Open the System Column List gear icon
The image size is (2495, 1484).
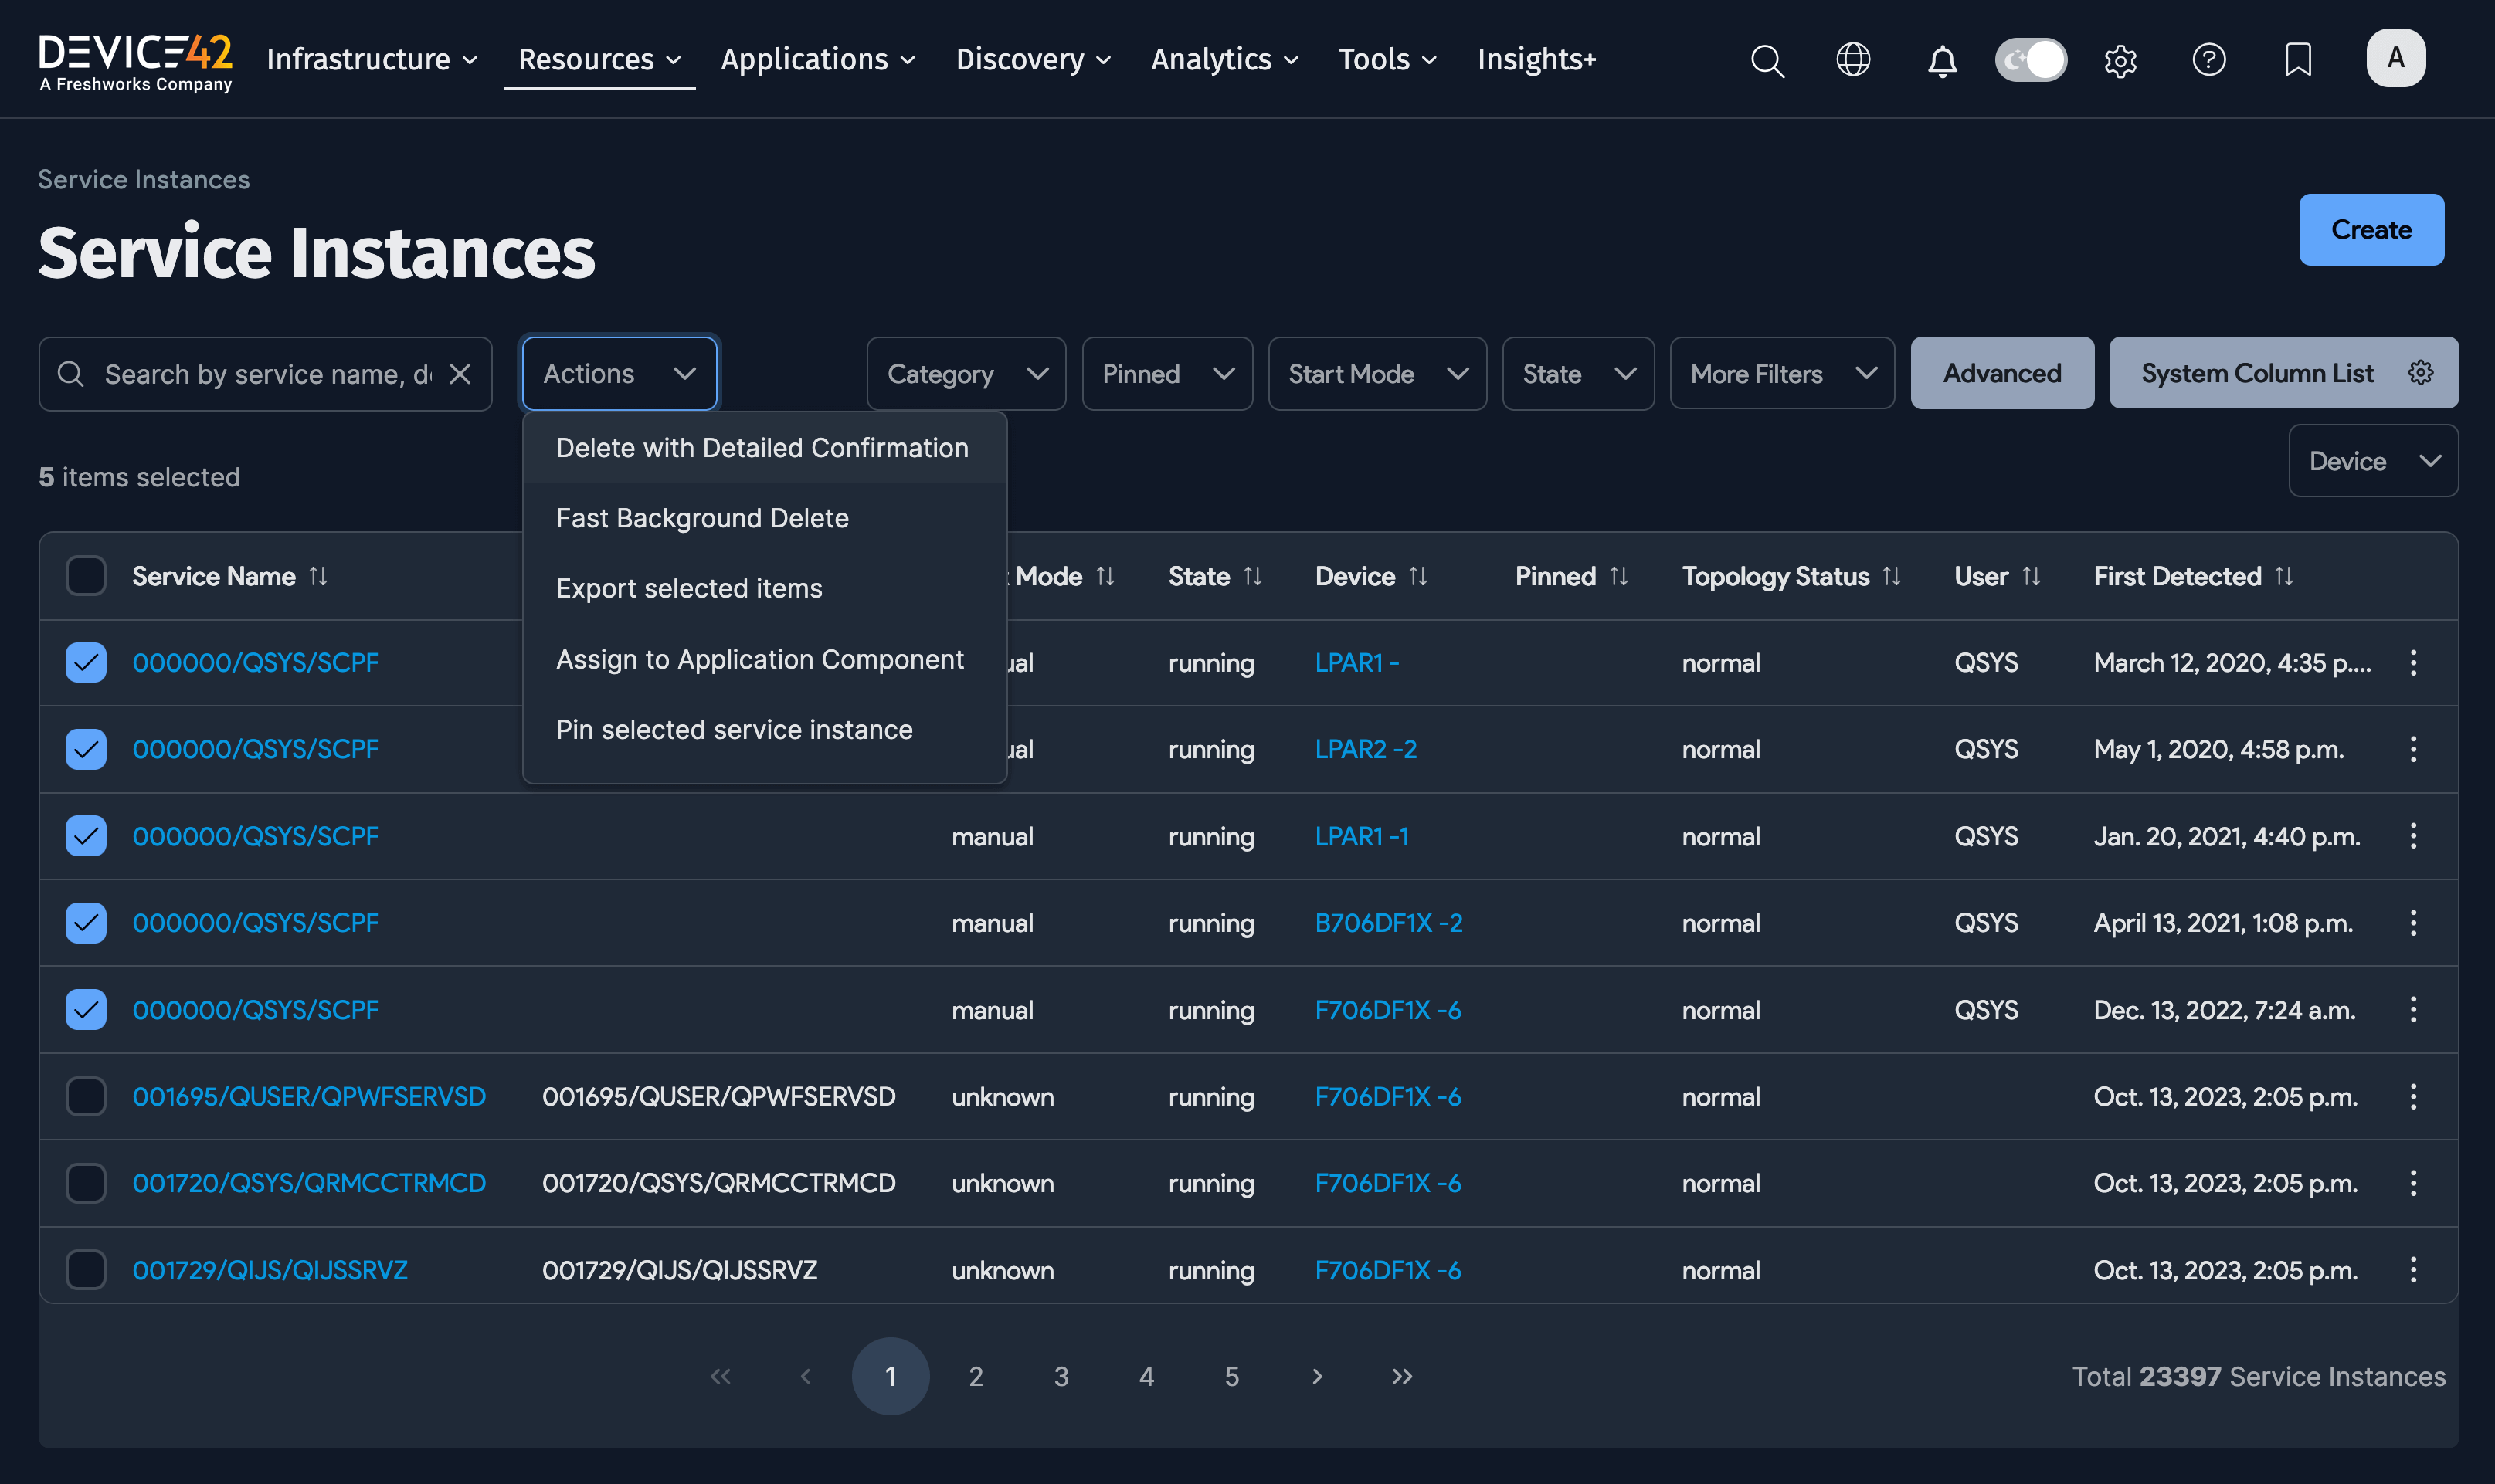click(x=2421, y=372)
